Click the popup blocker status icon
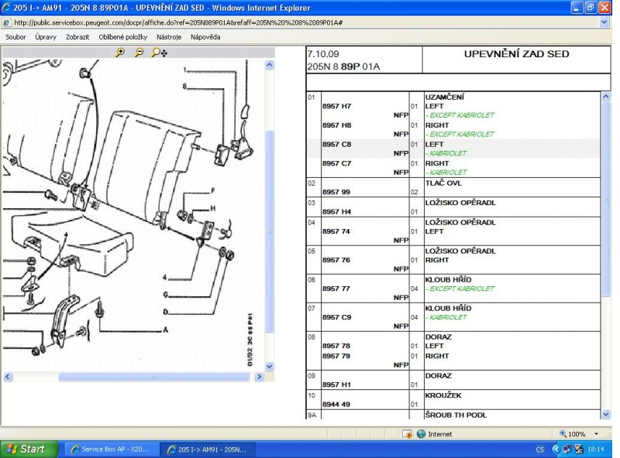This screenshot has height=458, width=620. point(407,434)
